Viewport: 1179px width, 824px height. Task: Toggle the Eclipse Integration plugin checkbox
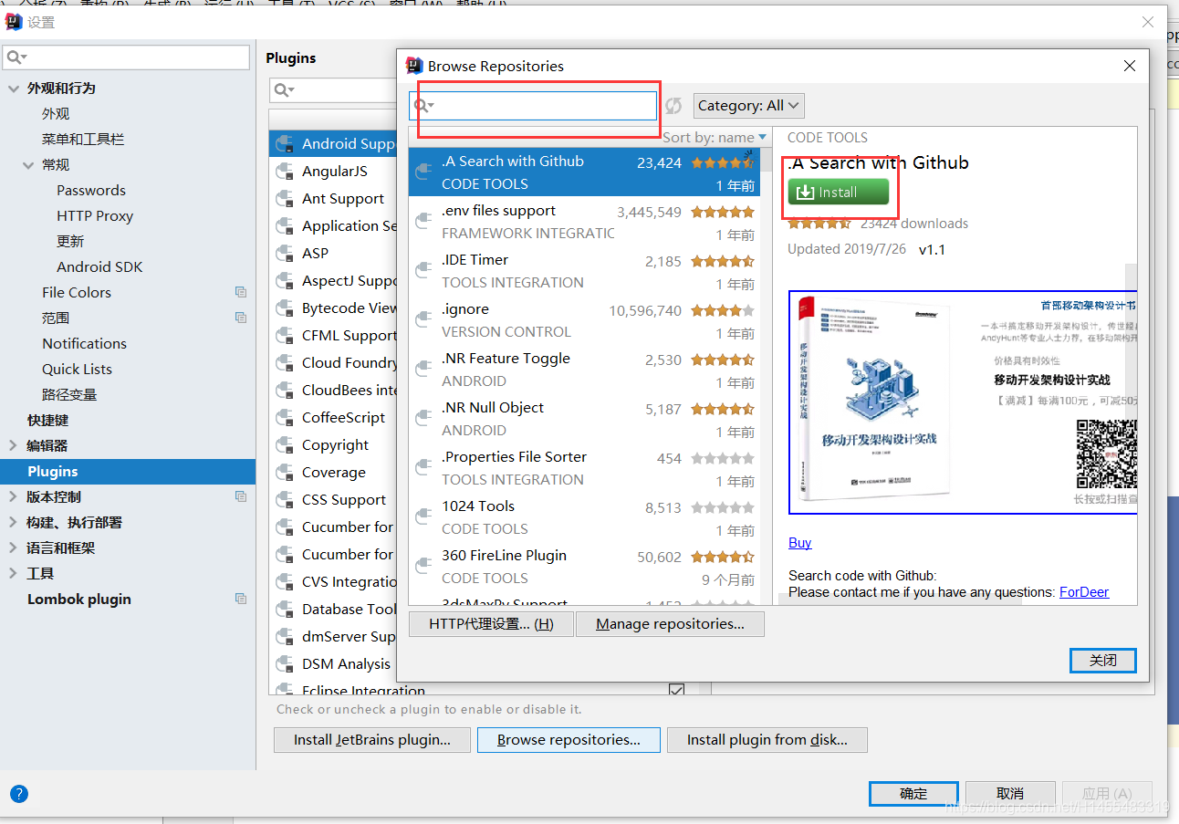tap(676, 690)
